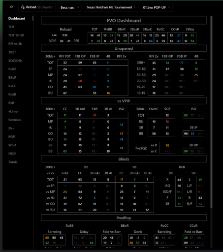
Task: Go to the RvBB sidebar item
Action: pos(12,69)
